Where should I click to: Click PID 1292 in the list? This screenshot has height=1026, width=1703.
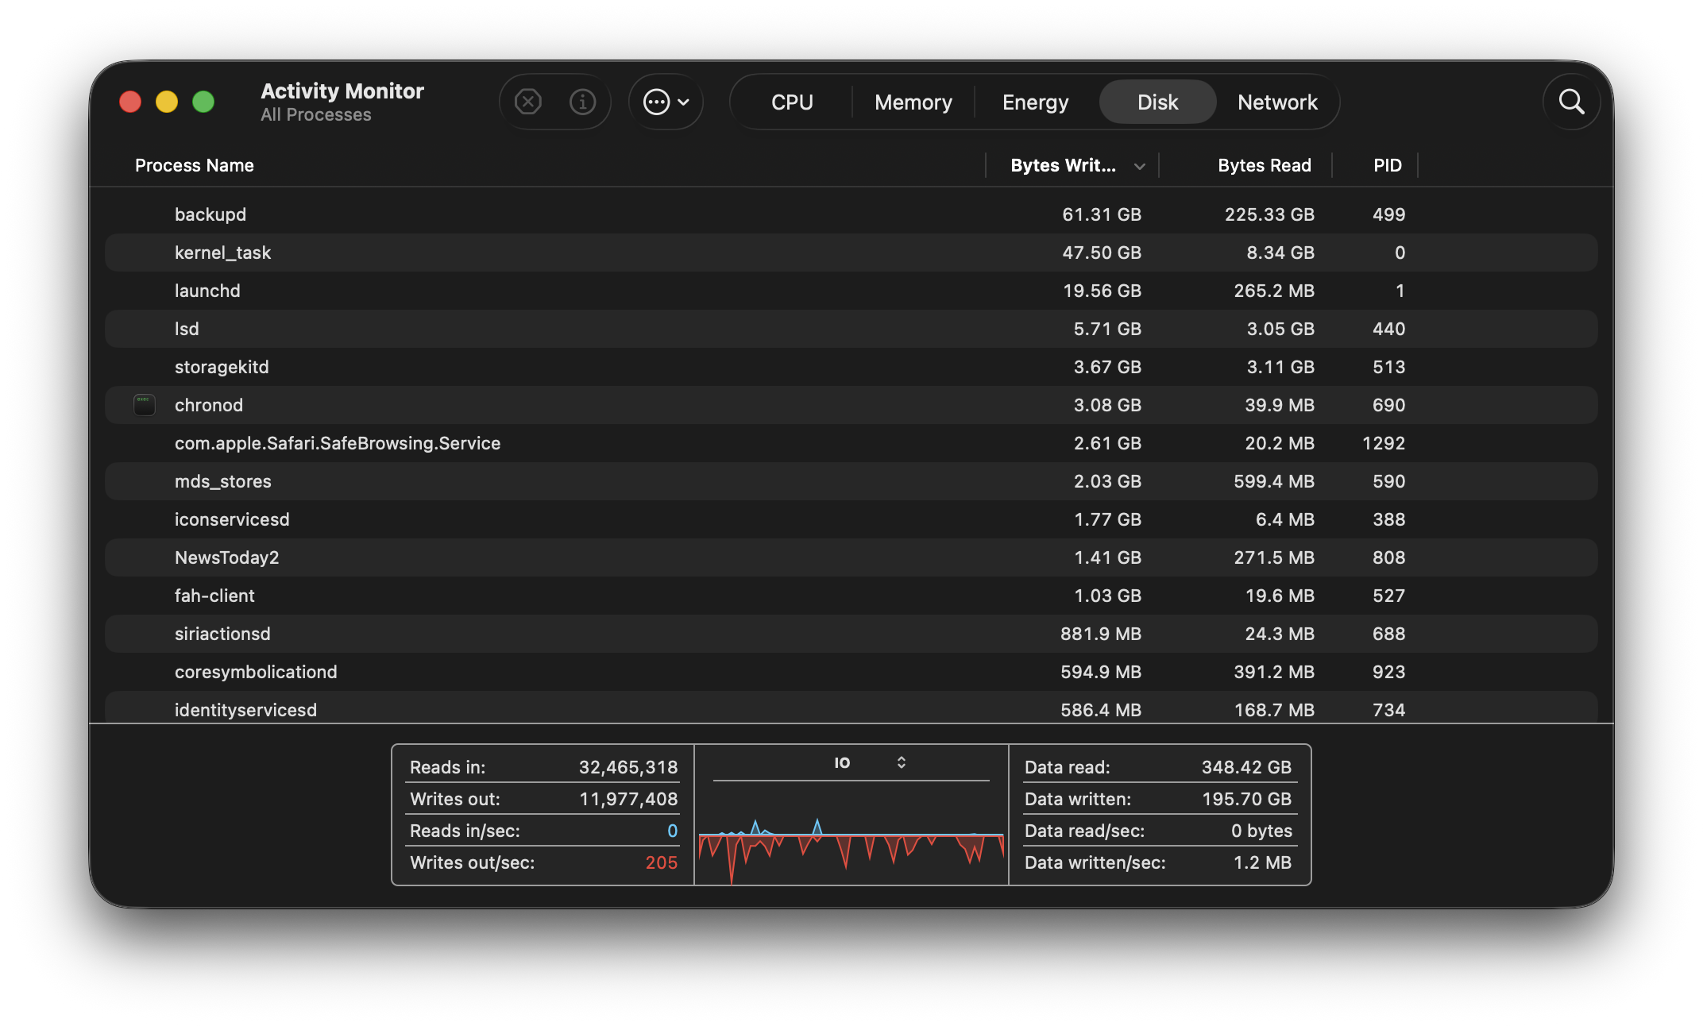click(x=1384, y=443)
